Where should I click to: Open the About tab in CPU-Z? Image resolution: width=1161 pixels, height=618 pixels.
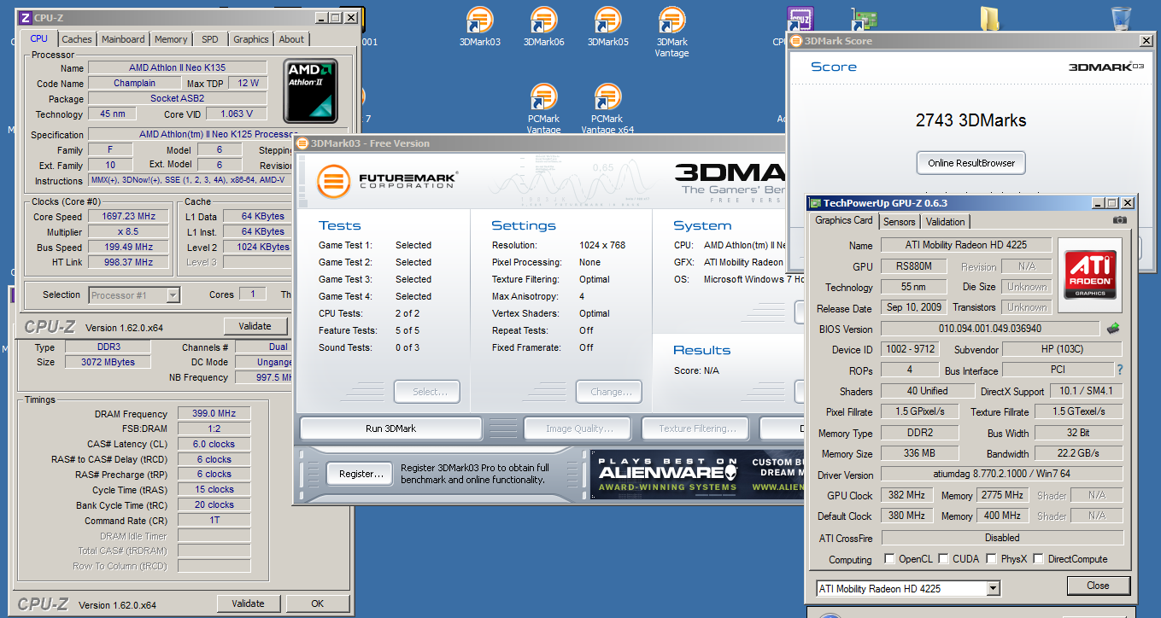click(291, 39)
